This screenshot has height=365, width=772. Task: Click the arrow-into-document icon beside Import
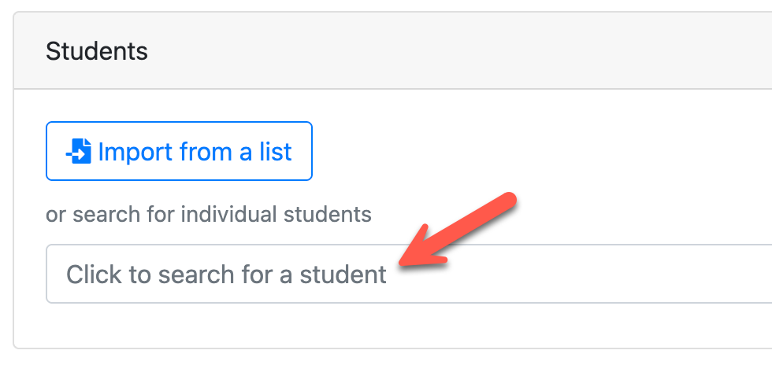point(79,151)
